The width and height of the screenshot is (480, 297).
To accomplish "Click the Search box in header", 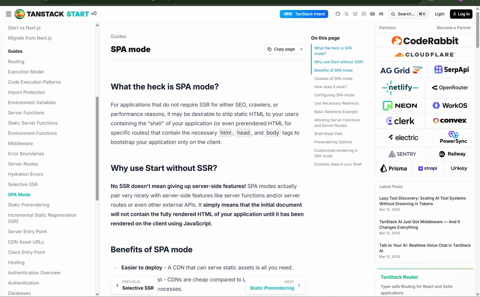I will pyautogui.click(x=408, y=14).
